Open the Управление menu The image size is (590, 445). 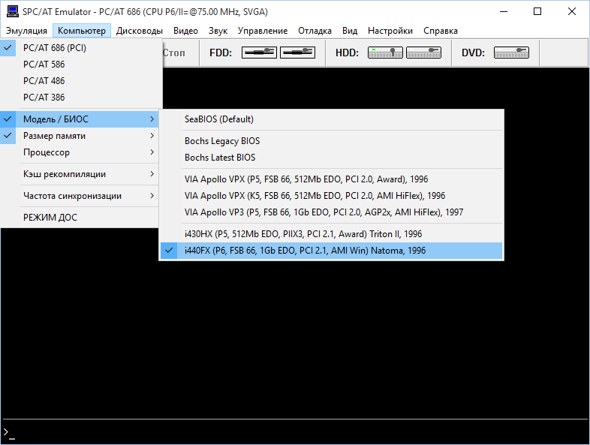263,31
